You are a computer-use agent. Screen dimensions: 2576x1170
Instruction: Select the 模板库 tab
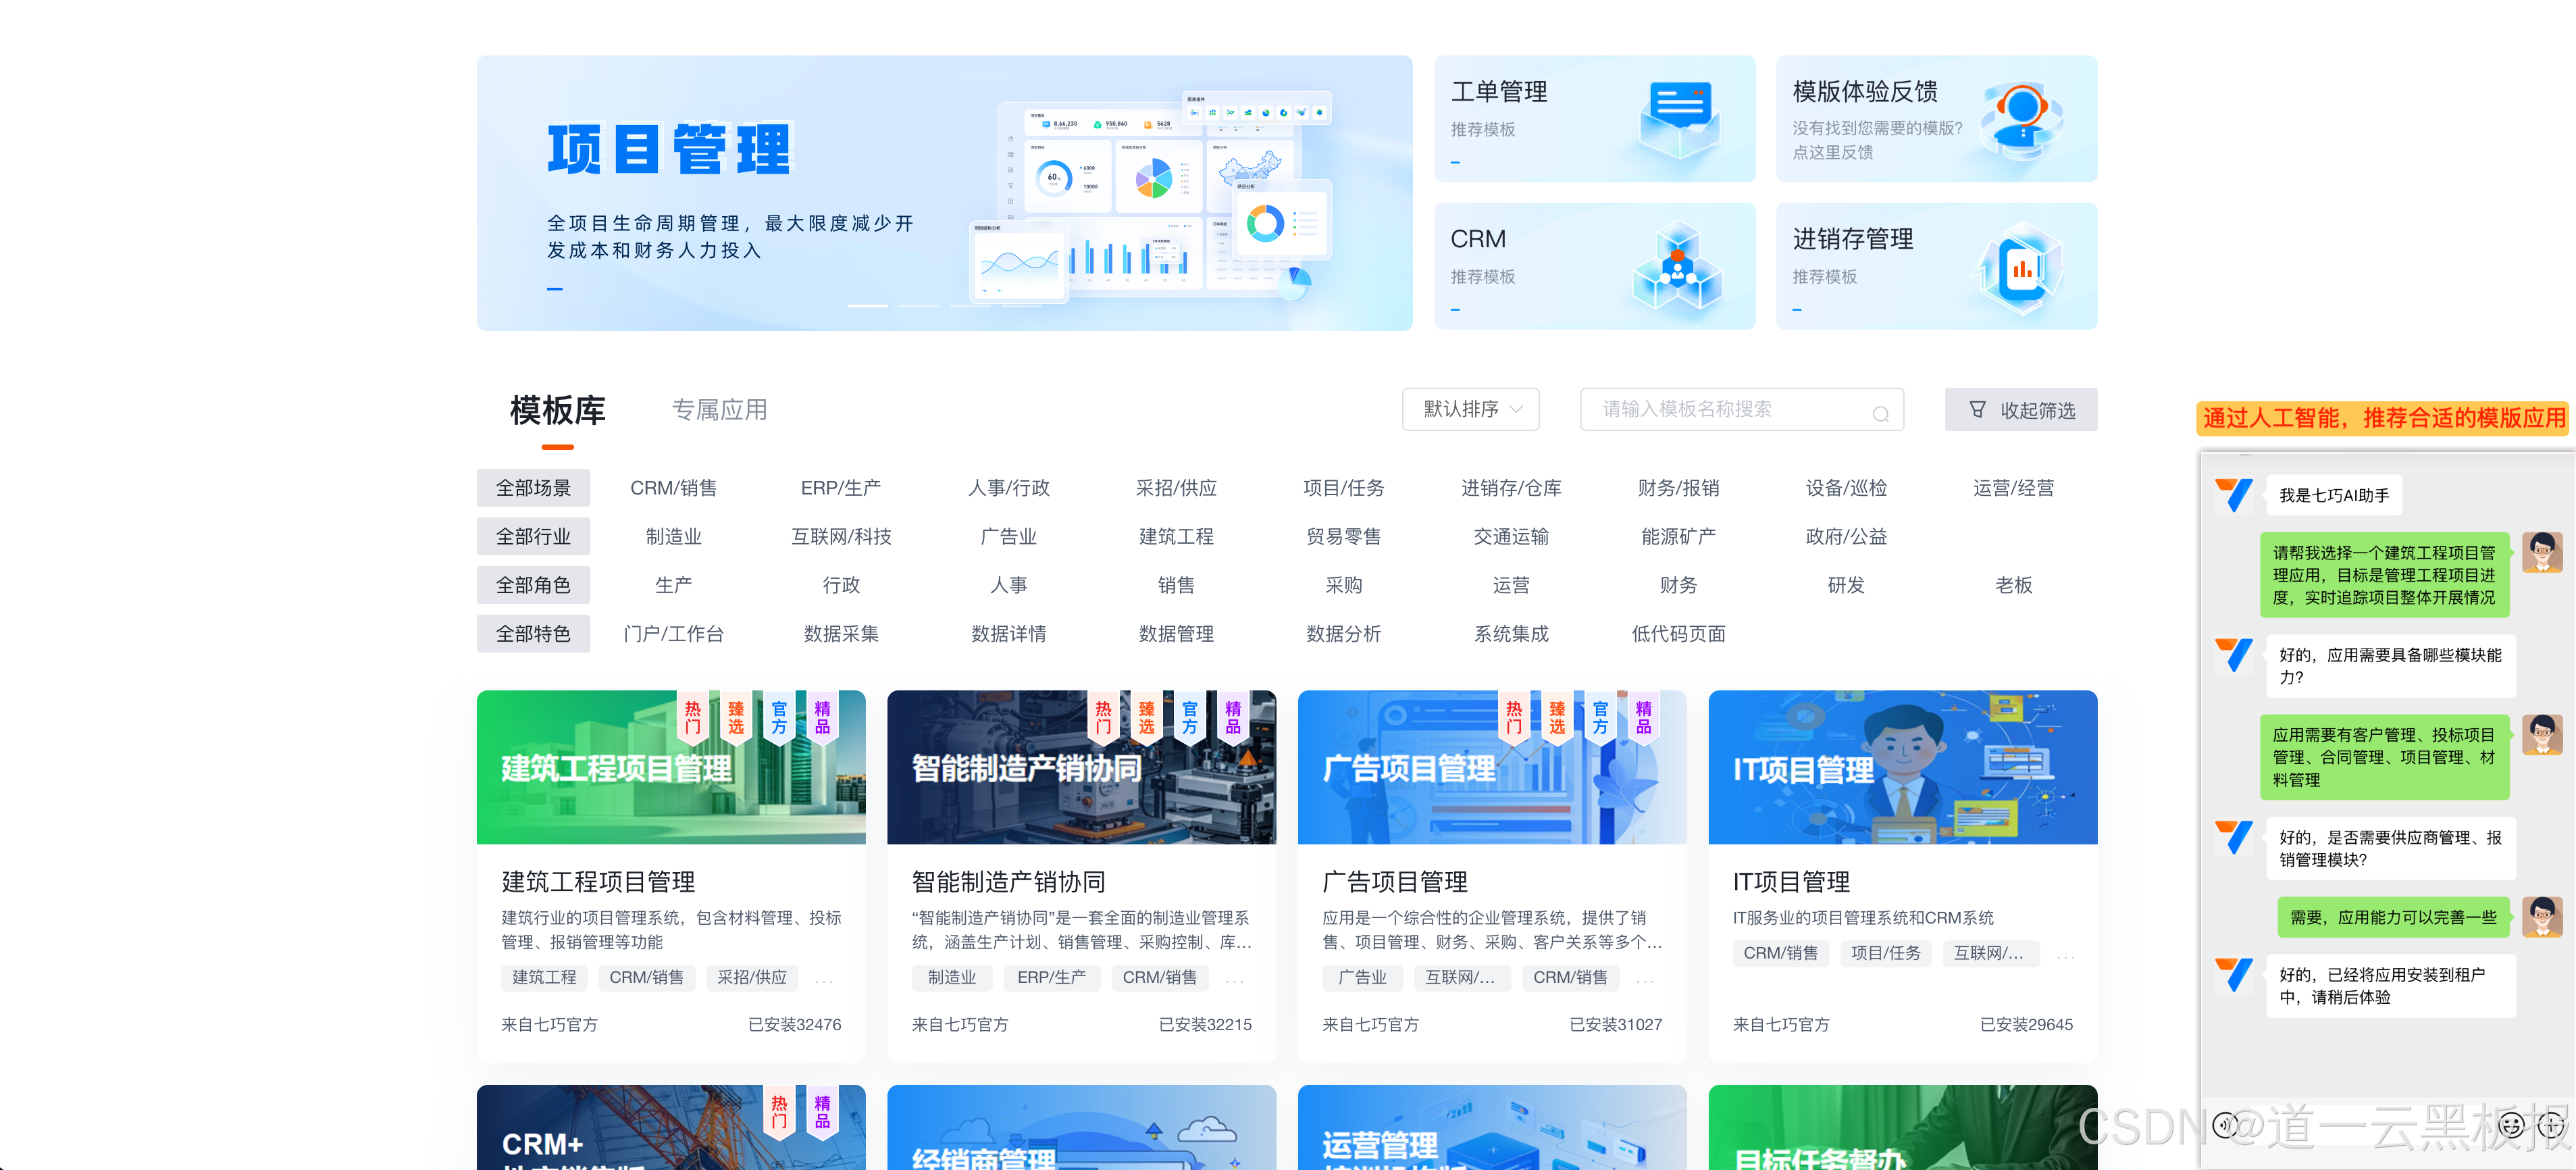pyautogui.click(x=557, y=410)
